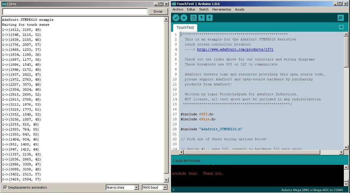
Task: Click serial line '1->(1868, 1253, 37)'
Action: point(21,50)
